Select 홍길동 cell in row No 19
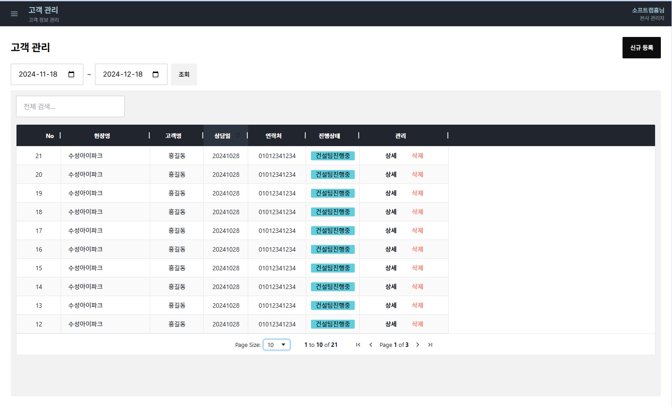The width and height of the screenshot is (672, 407). pos(177,193)
